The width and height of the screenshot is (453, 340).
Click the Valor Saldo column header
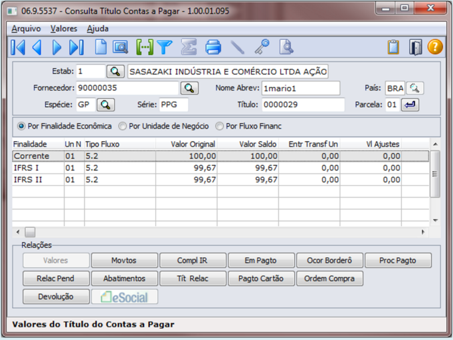click(248, 144)
